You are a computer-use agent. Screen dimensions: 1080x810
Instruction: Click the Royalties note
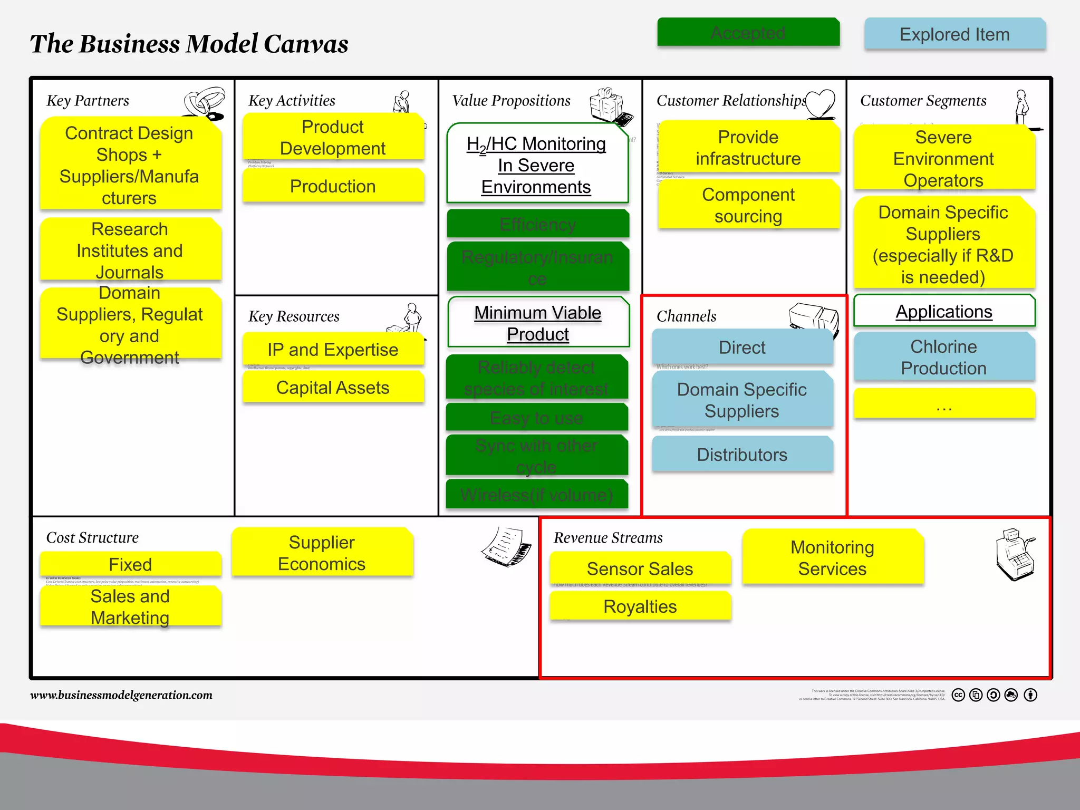pyautogui.click(x=641, y=606)
